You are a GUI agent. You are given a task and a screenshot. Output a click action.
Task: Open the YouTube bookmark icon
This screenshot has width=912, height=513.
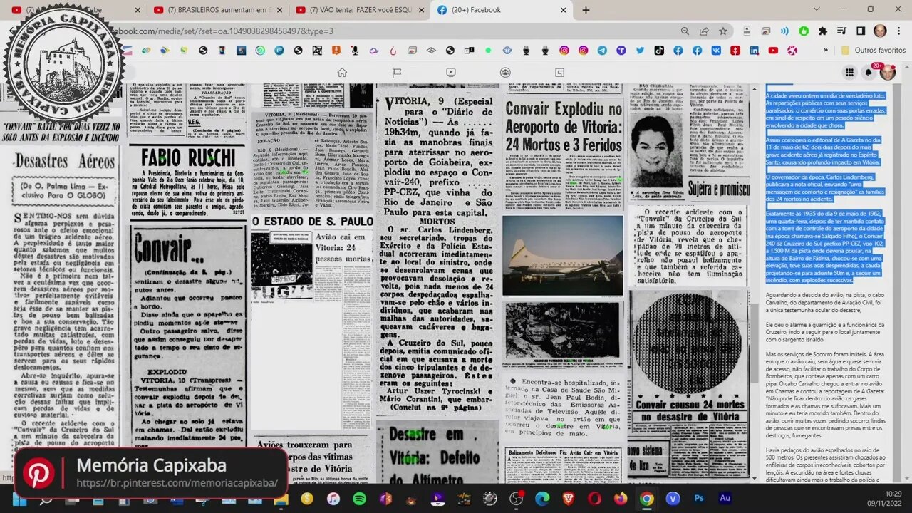[773, 51]
